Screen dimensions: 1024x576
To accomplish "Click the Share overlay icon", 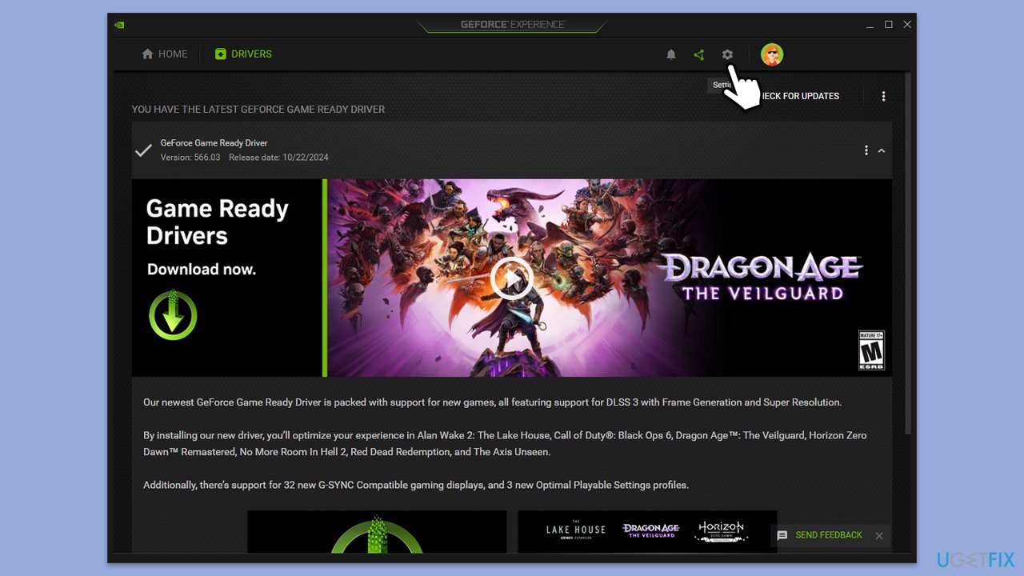I will pyautogui.click(x=699, y=54).
